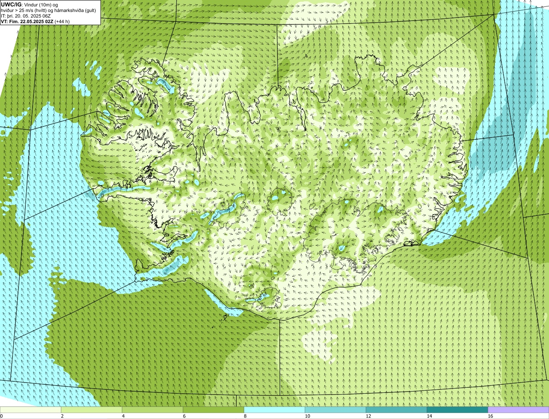Click the legend scale label '10'
The width and height of the screenshot is (549, 419).
[x=307, y=416]
